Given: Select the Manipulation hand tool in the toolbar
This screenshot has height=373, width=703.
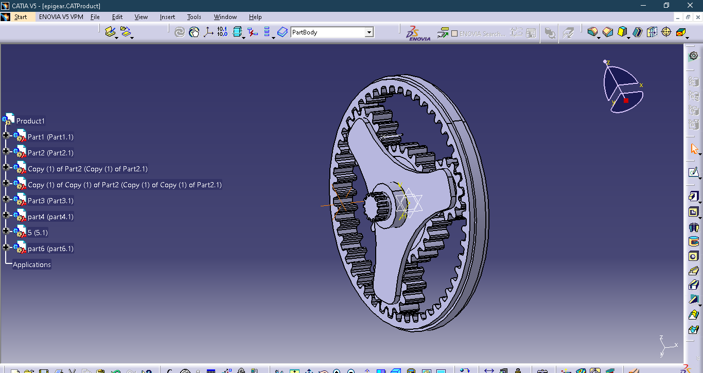Looking at the screenshot, I should click(x=194, y=32).
